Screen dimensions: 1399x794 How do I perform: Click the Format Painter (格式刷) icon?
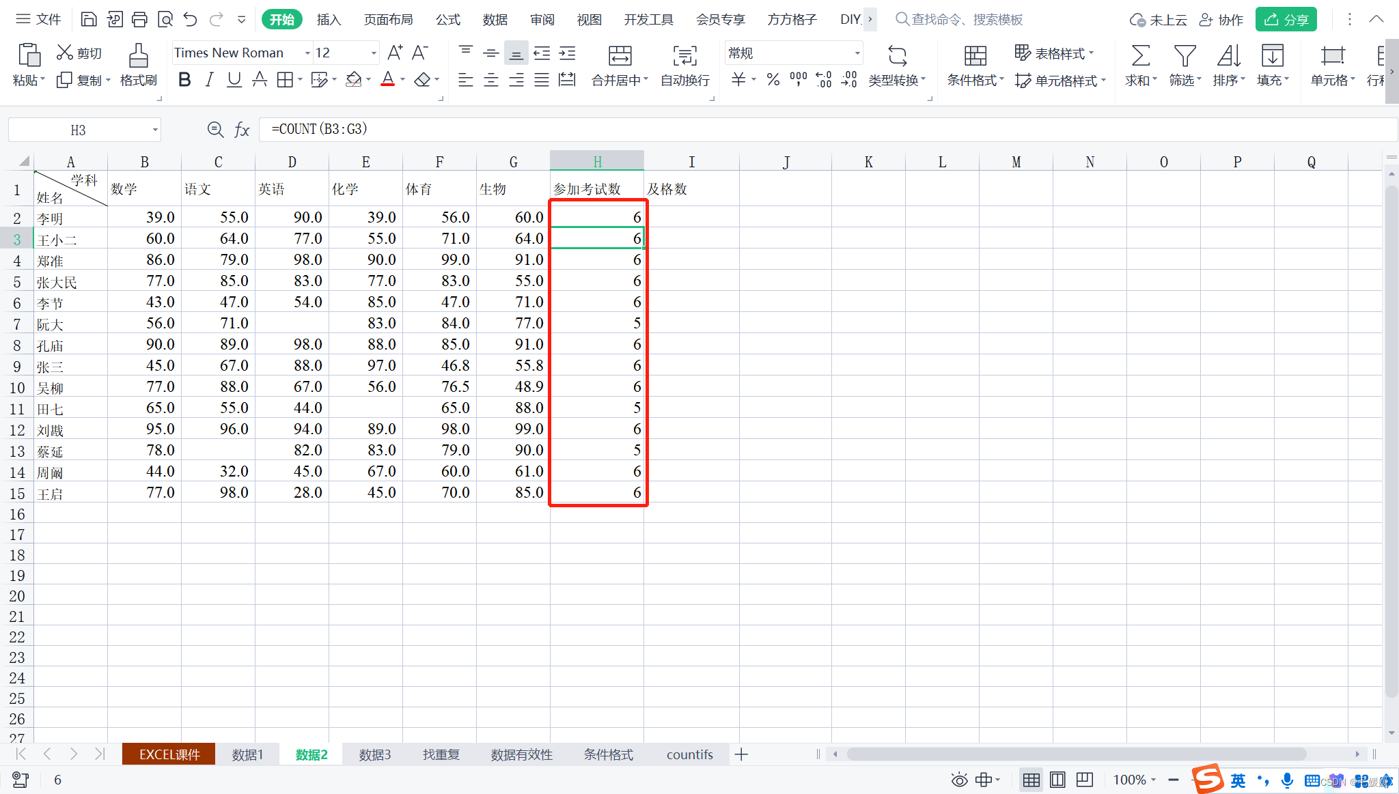click(x=138, y=56)
